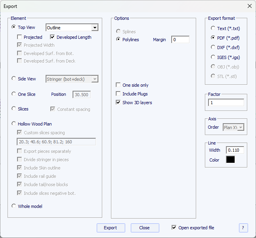Select the Side View radio button
Image resolution: width=256 pixels, height=238 pixels.
tap(14, 79)
